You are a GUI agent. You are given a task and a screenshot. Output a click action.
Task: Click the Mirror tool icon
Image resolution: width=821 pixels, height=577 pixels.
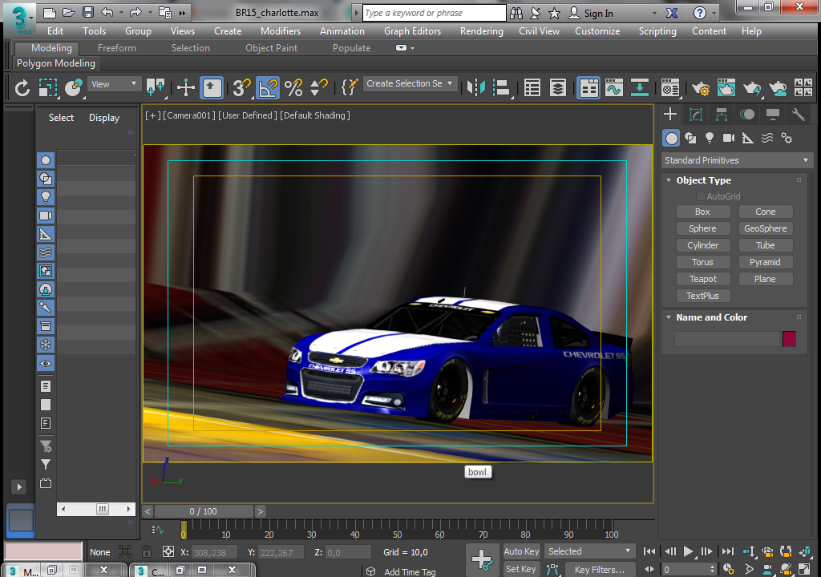(x=475, y=87)
